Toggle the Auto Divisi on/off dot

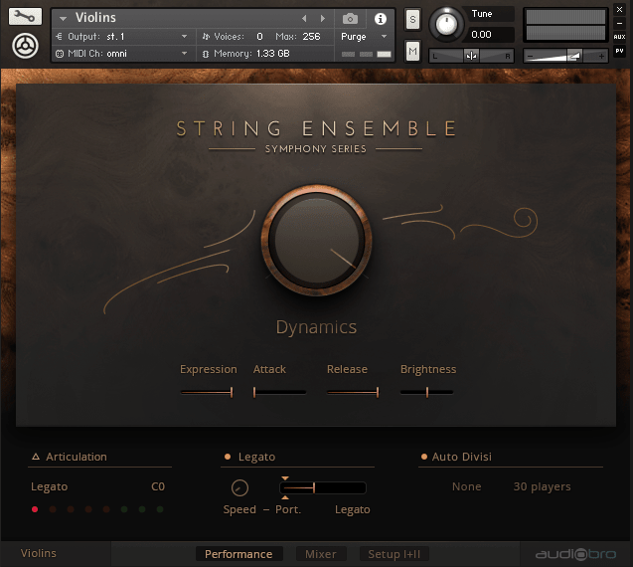point(424,457)
